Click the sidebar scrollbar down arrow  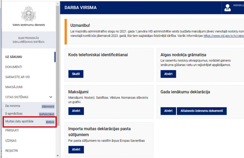click(x=58, y=156)
